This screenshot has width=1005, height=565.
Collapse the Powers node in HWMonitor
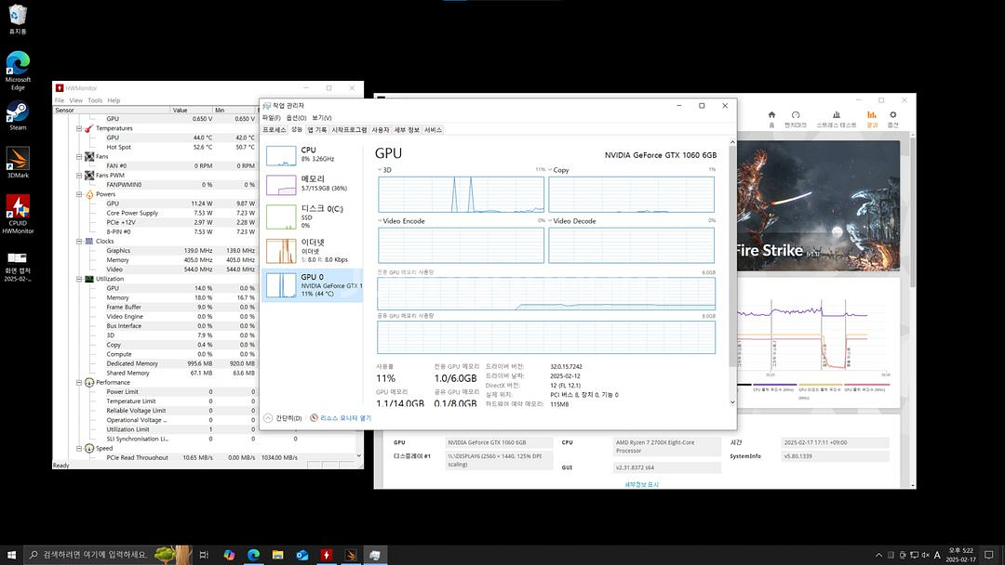click(79, 194)
